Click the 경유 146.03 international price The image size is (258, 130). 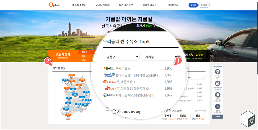coord(198,117)
